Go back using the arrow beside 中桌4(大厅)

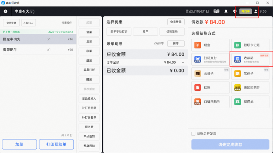click(x=6, y=11)
